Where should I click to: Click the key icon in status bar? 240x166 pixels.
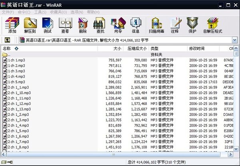click(x=10, y=162)
